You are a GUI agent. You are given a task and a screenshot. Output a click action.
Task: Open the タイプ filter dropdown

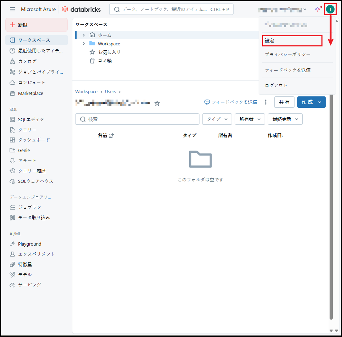point(217,119)
